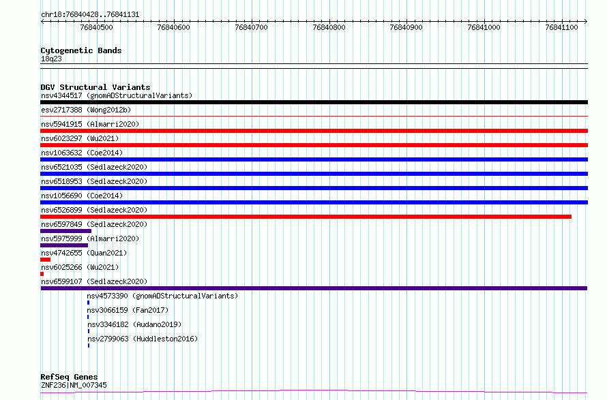
Task: Select the blue nsv6521035 bar
Action: [314, 174]
